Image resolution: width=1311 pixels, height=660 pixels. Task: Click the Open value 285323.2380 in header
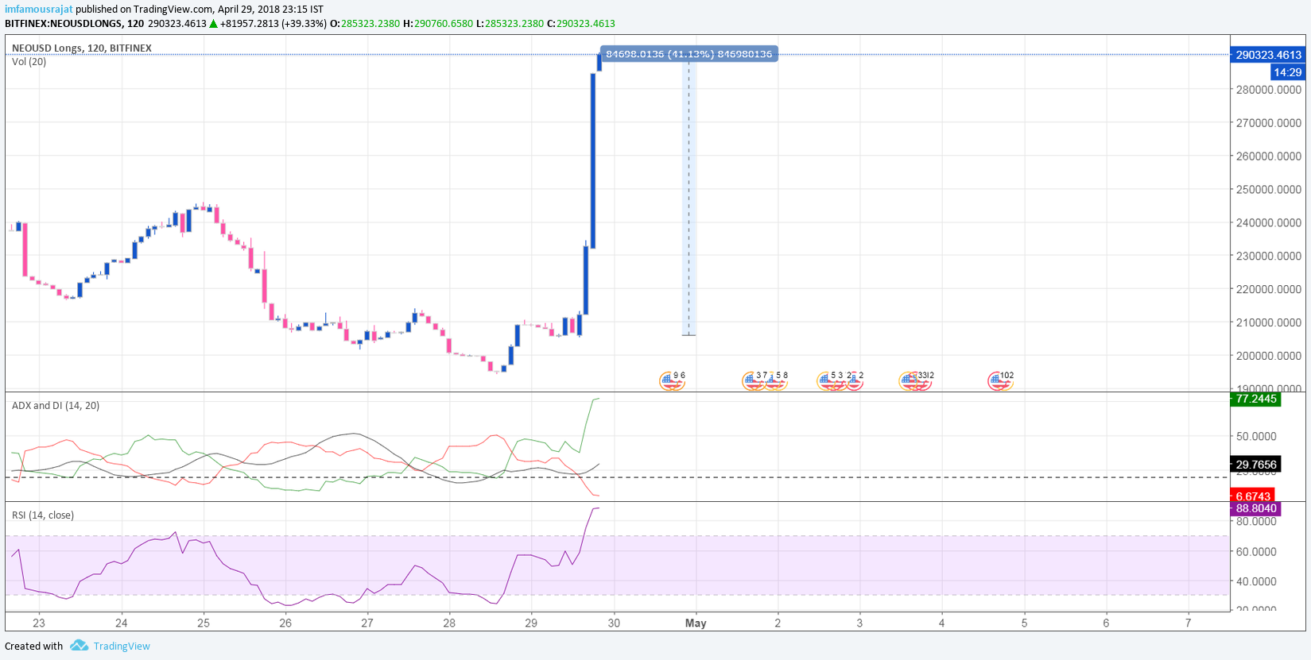370,24
